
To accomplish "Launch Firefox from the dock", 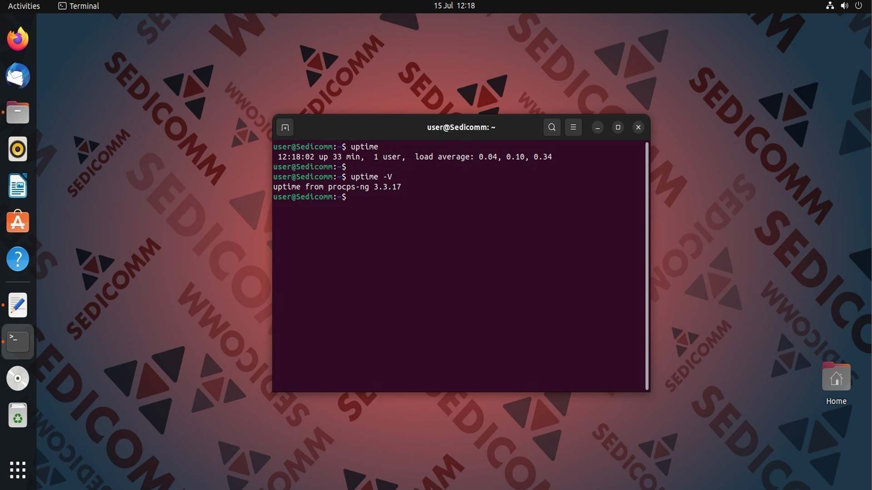I will [18, 39].
